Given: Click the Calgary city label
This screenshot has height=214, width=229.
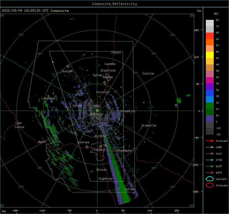Looking at the screenshot, I should click(99, 150).
